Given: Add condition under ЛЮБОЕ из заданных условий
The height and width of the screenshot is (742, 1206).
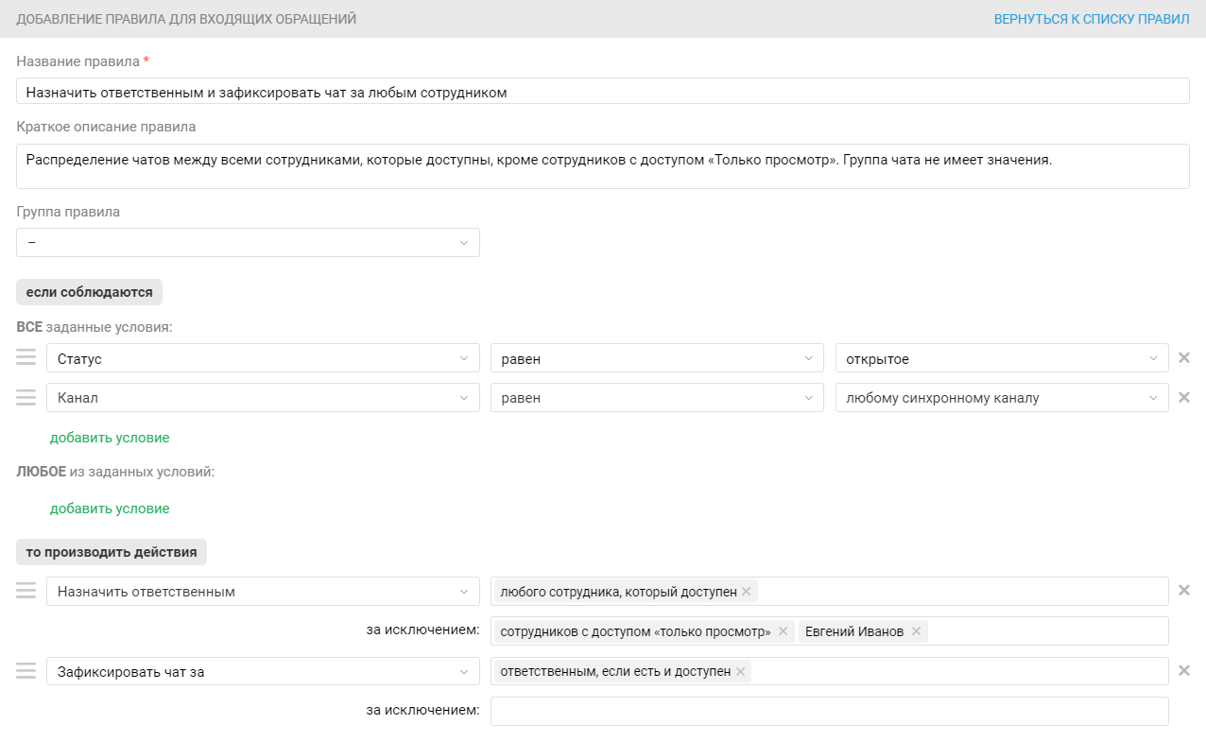Looking at the screenshot, I should tap(110, 509).
